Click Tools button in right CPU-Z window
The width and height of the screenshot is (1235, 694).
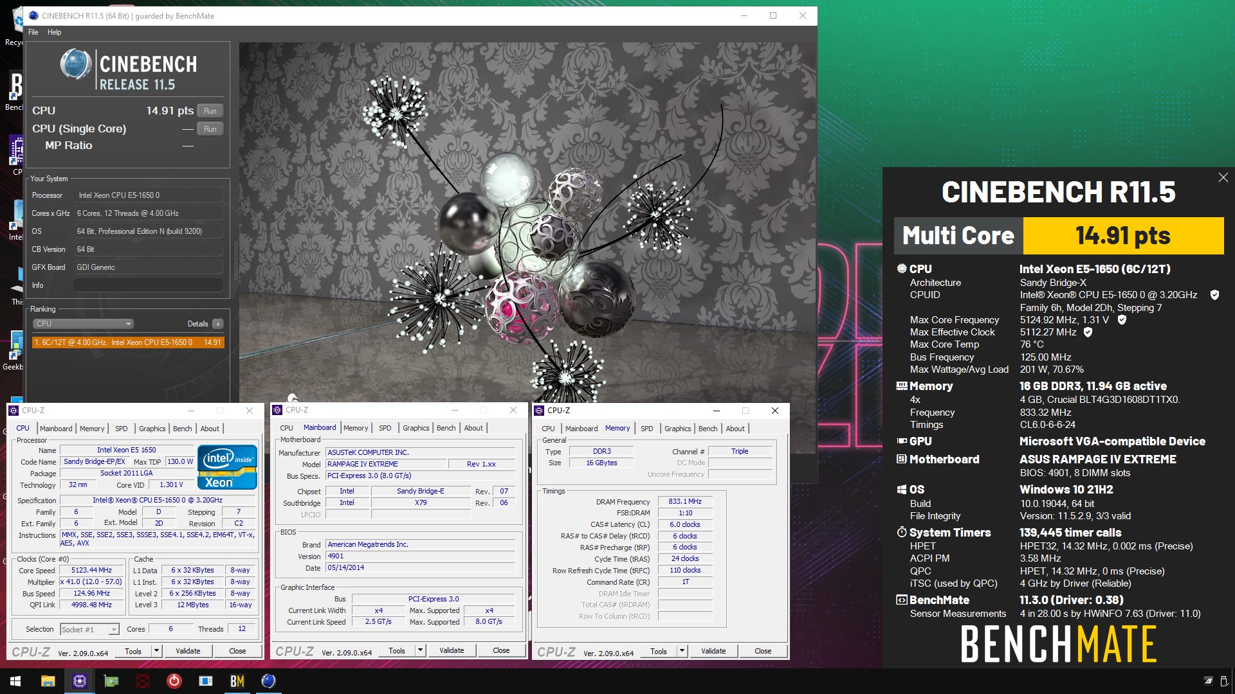tap(659, 651)
